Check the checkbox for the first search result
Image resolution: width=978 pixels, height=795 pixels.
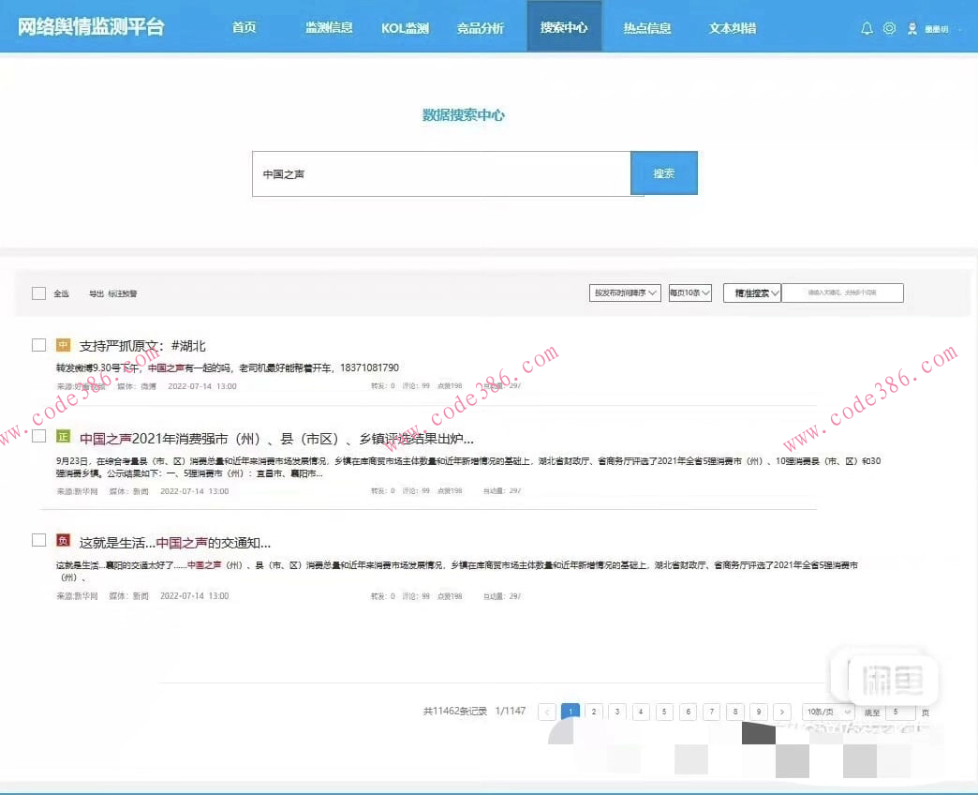point(37,344)
